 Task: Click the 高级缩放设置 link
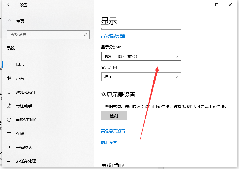(x=113, y=36)
